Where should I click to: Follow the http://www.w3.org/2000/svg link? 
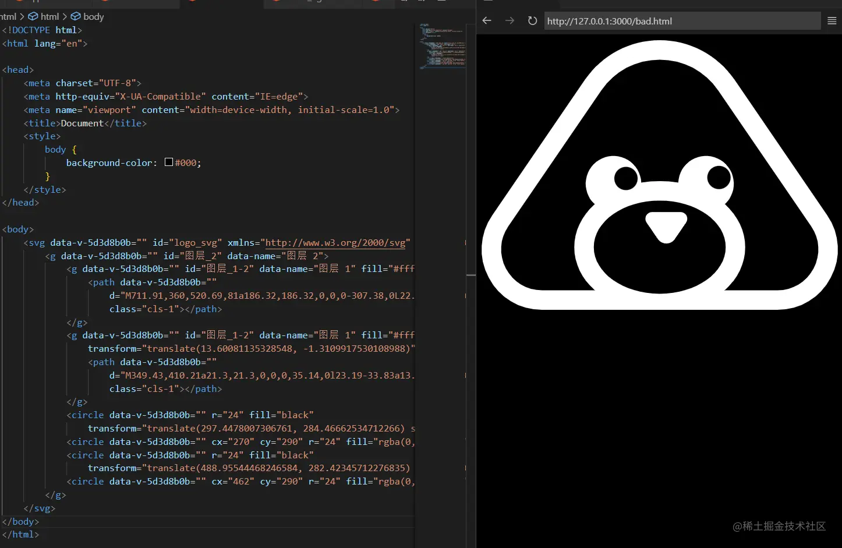coord(335,243)
